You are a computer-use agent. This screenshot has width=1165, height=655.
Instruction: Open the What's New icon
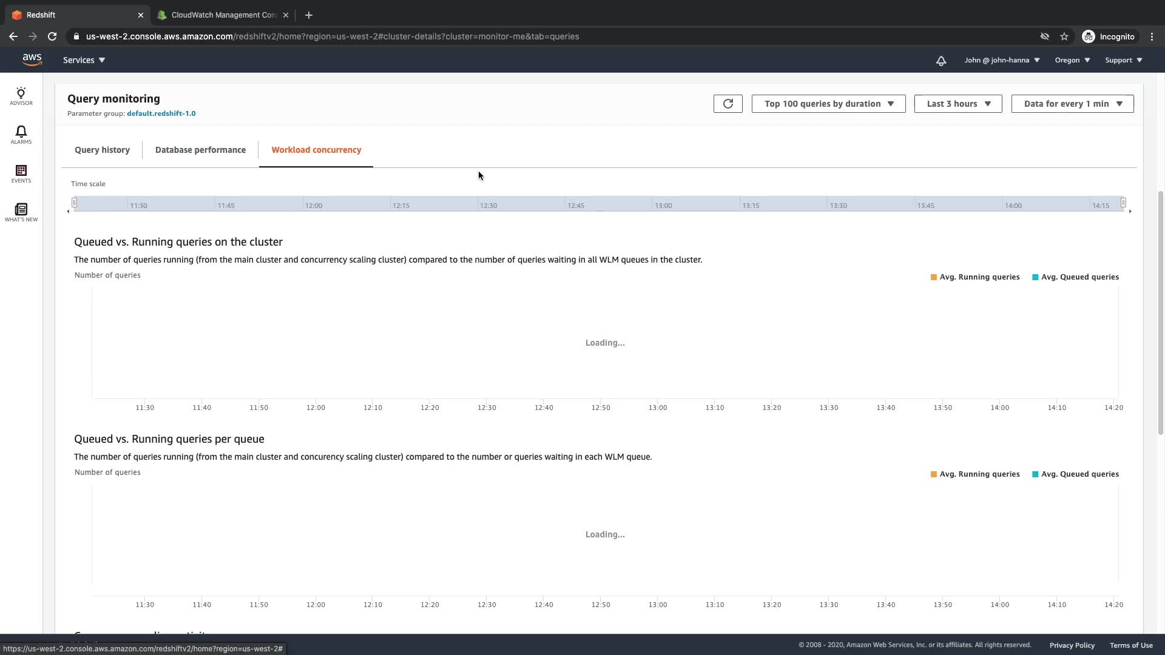pos(21,212)
